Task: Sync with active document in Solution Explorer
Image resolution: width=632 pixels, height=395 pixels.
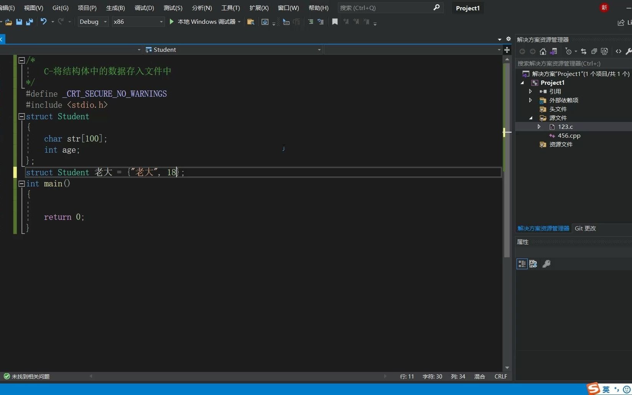Action: [x=584, y=51]
